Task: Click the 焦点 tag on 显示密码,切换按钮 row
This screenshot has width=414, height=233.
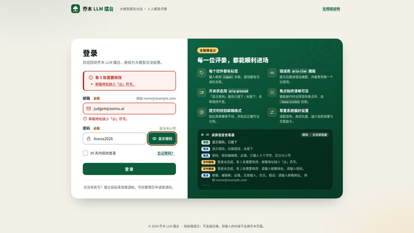Action: coord(206,149)
